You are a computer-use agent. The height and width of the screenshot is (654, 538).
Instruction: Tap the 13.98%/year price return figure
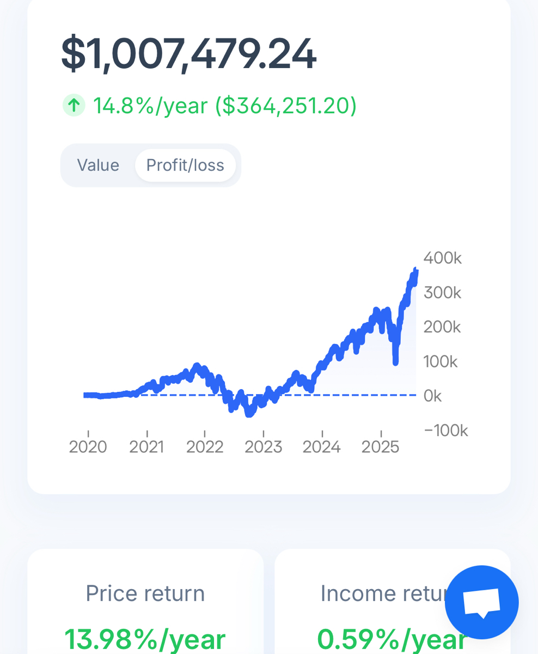tap(145, 639)
